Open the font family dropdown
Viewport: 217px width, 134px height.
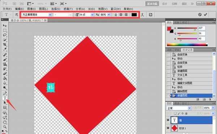[x=50, y=15]
